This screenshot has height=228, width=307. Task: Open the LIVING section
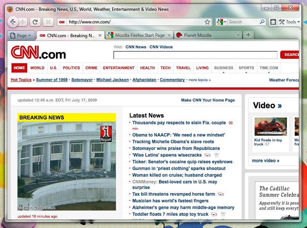(202, 68)
